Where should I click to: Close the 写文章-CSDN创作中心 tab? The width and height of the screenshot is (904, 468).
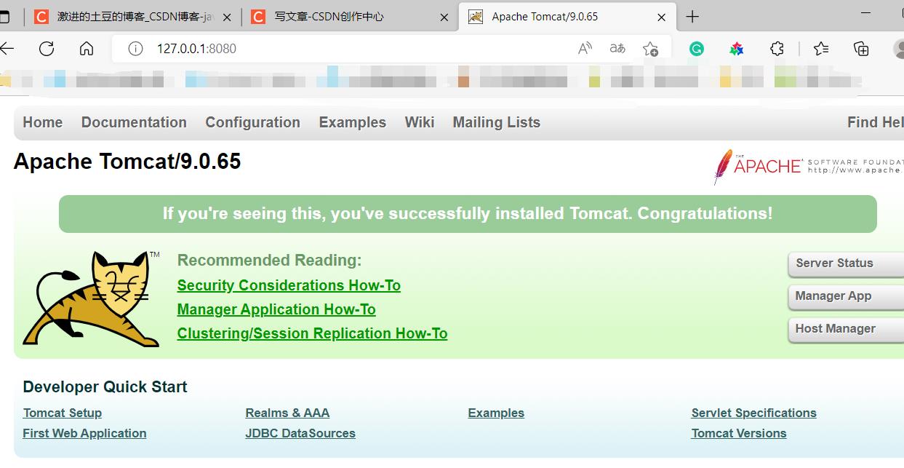click(444, 17)
